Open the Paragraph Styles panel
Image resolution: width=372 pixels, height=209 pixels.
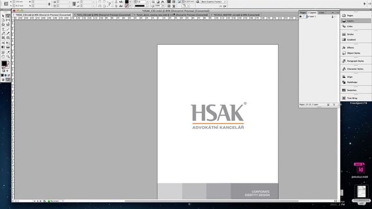[x=355, y=61]
